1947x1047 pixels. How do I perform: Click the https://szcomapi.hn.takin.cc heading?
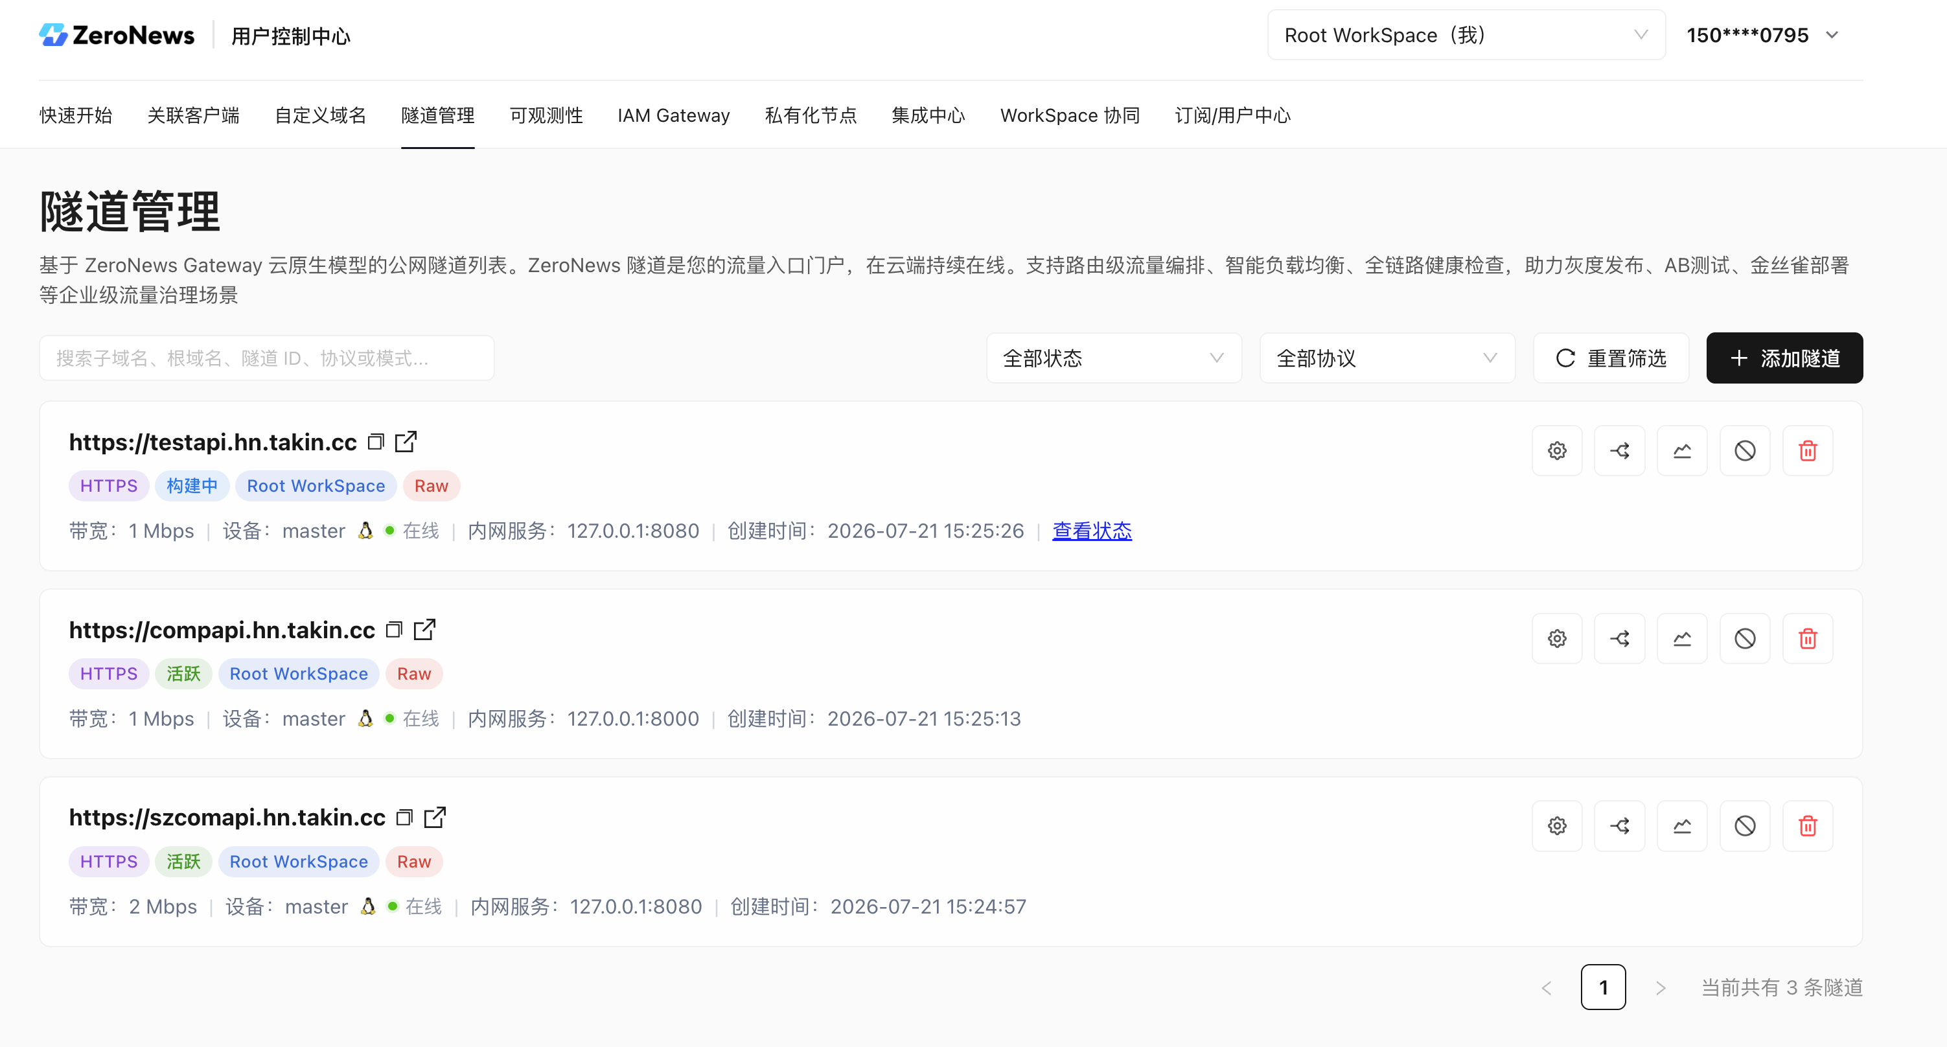[x=227, y=817]
